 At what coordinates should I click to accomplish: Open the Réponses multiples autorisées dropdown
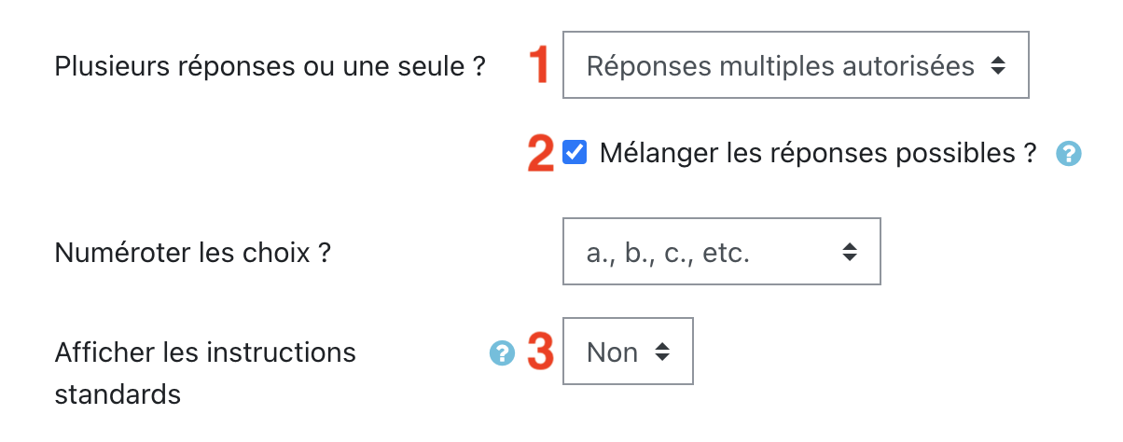click(x=795, y=66)
